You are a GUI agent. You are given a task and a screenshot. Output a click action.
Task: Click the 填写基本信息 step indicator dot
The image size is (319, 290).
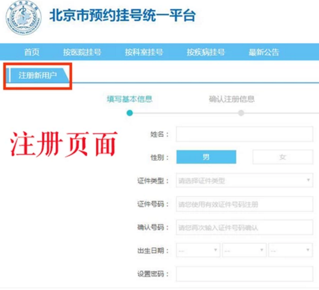point(130,113)
